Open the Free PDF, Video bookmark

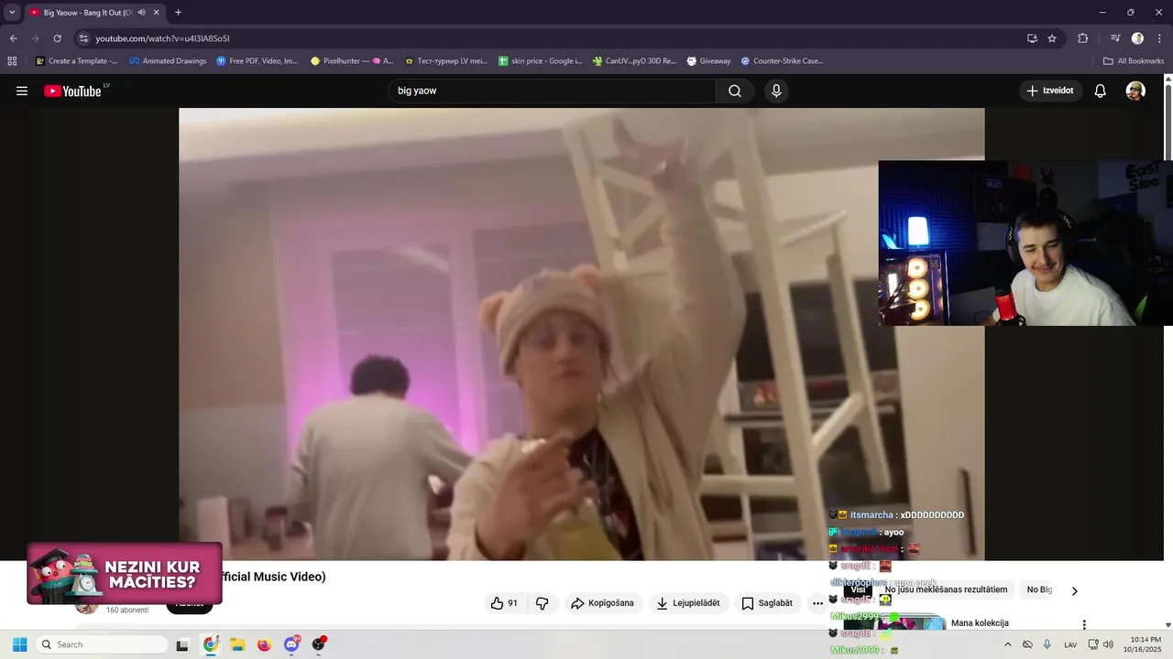pyautogui.click(x=258, y=61)
